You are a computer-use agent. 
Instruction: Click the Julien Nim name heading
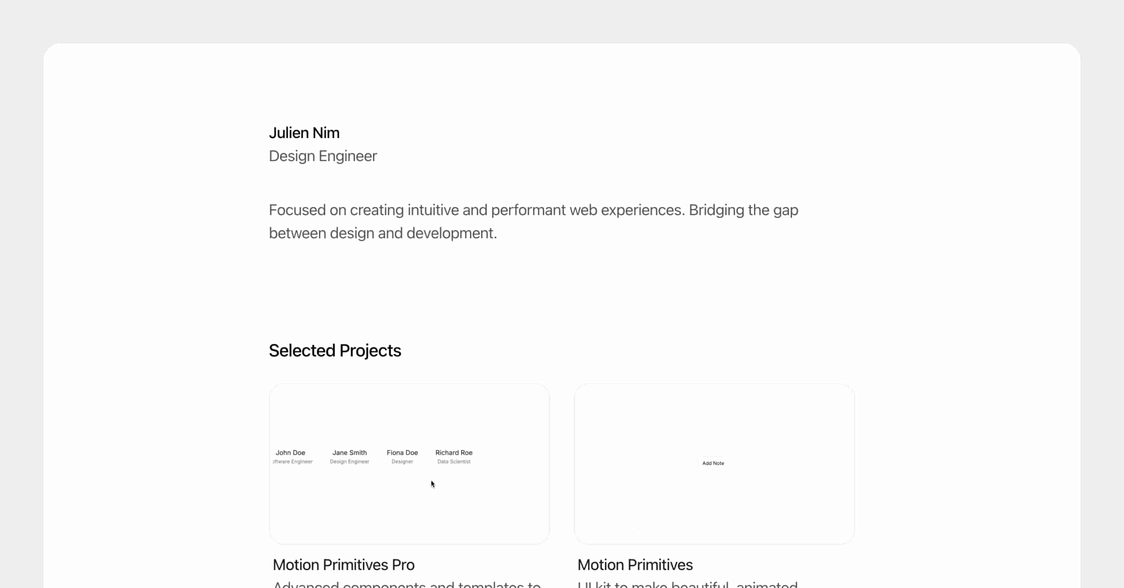[304, 132]
